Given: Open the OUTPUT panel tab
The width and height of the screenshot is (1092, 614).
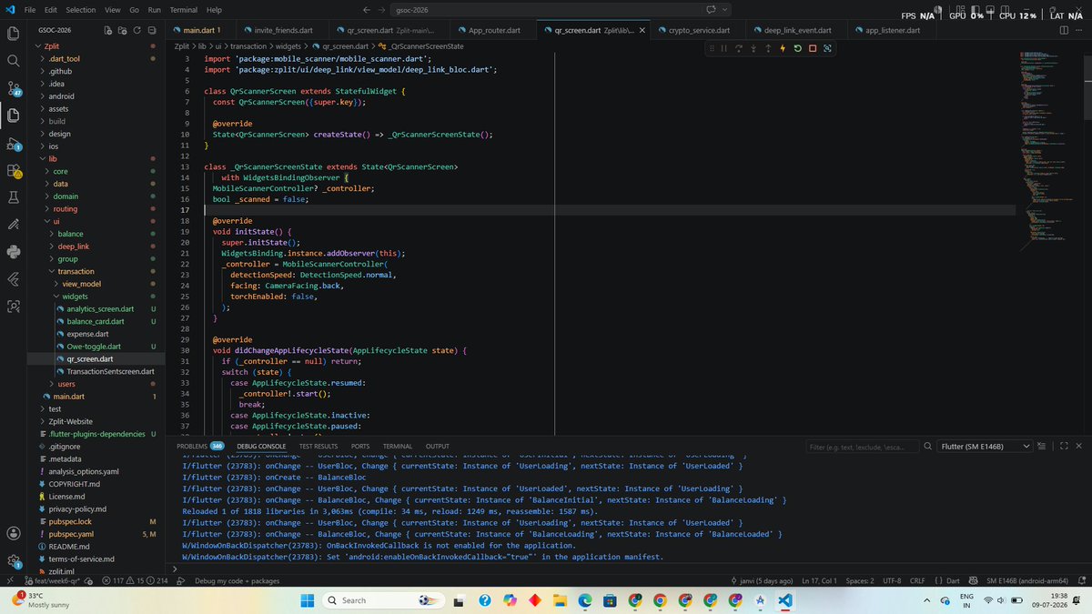Looking at the screenshot, I should pyautogui.click(x=438, y=446).
